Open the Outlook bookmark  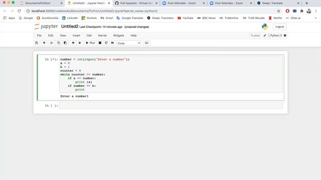89,18
